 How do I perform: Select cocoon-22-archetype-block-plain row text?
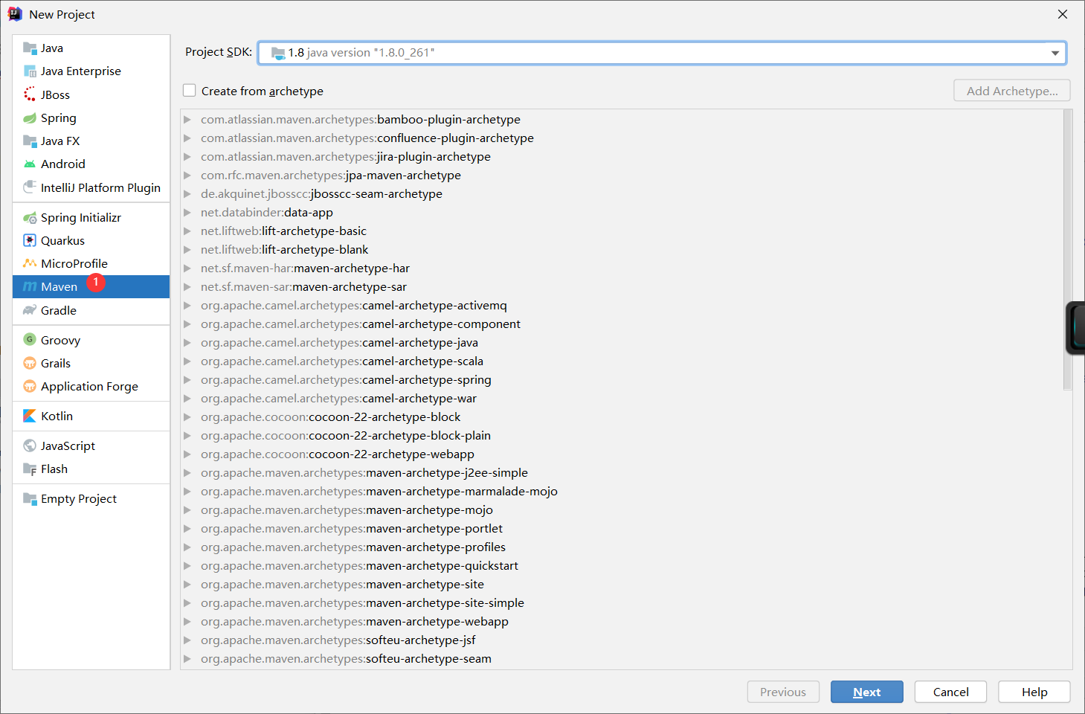coord(346,436)
